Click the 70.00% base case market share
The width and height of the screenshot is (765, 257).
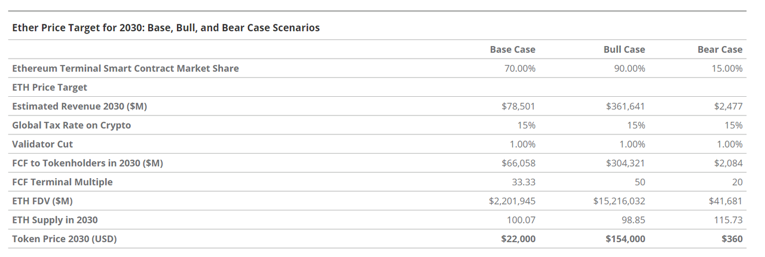click(520, 68)
